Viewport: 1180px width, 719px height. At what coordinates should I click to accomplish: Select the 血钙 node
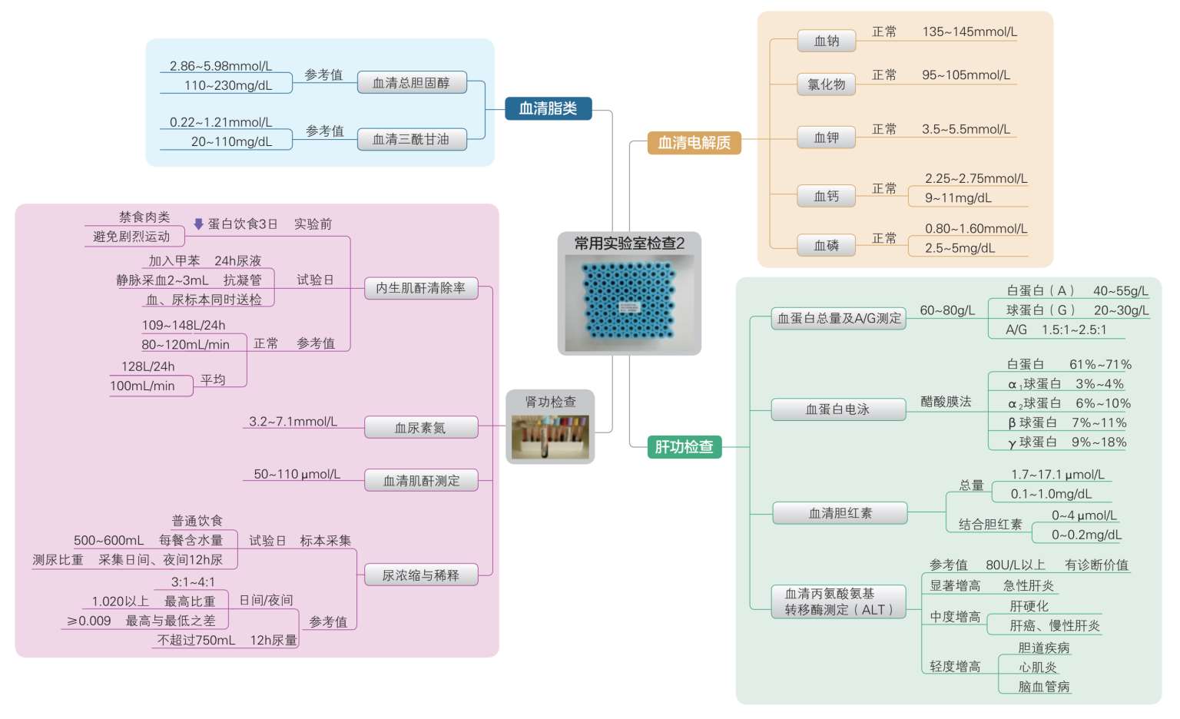coord(827,197)
